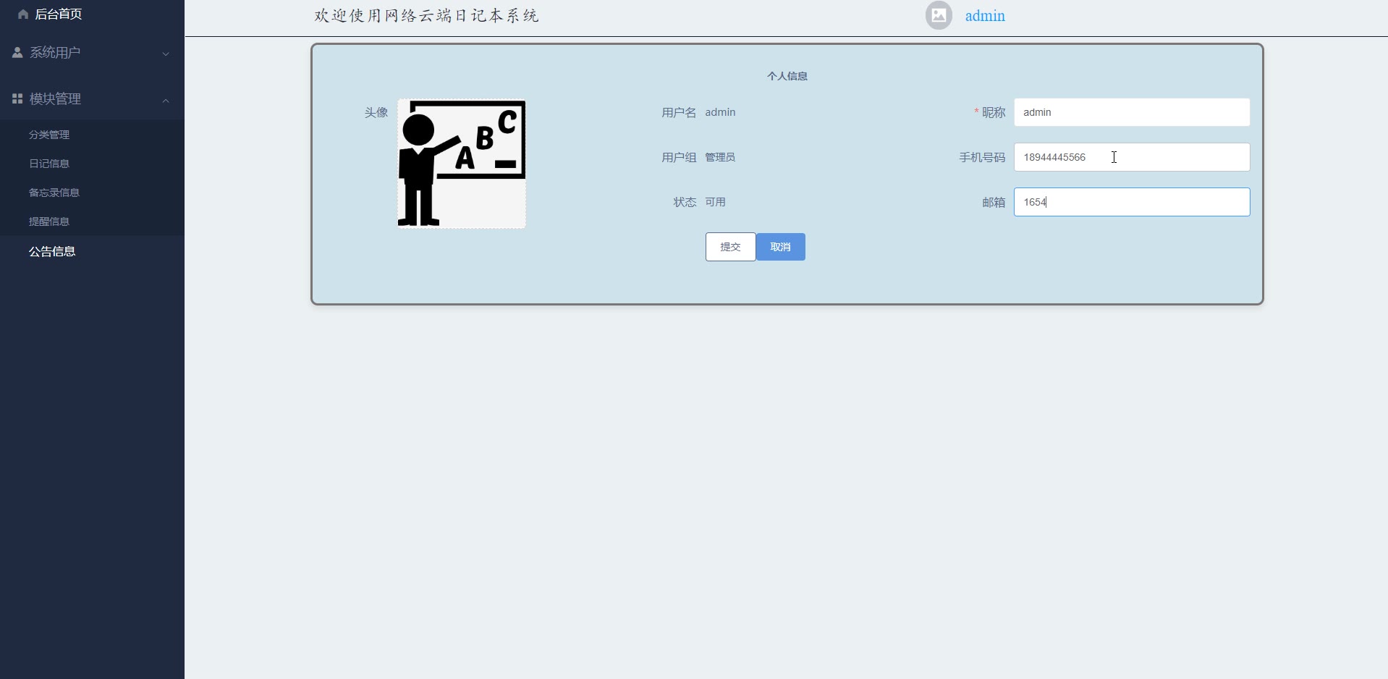Image resolution: width=1388 pixels, height=679 pixels.
Task: Click the grid icon beside 模块管理
Action: (17, 98)
